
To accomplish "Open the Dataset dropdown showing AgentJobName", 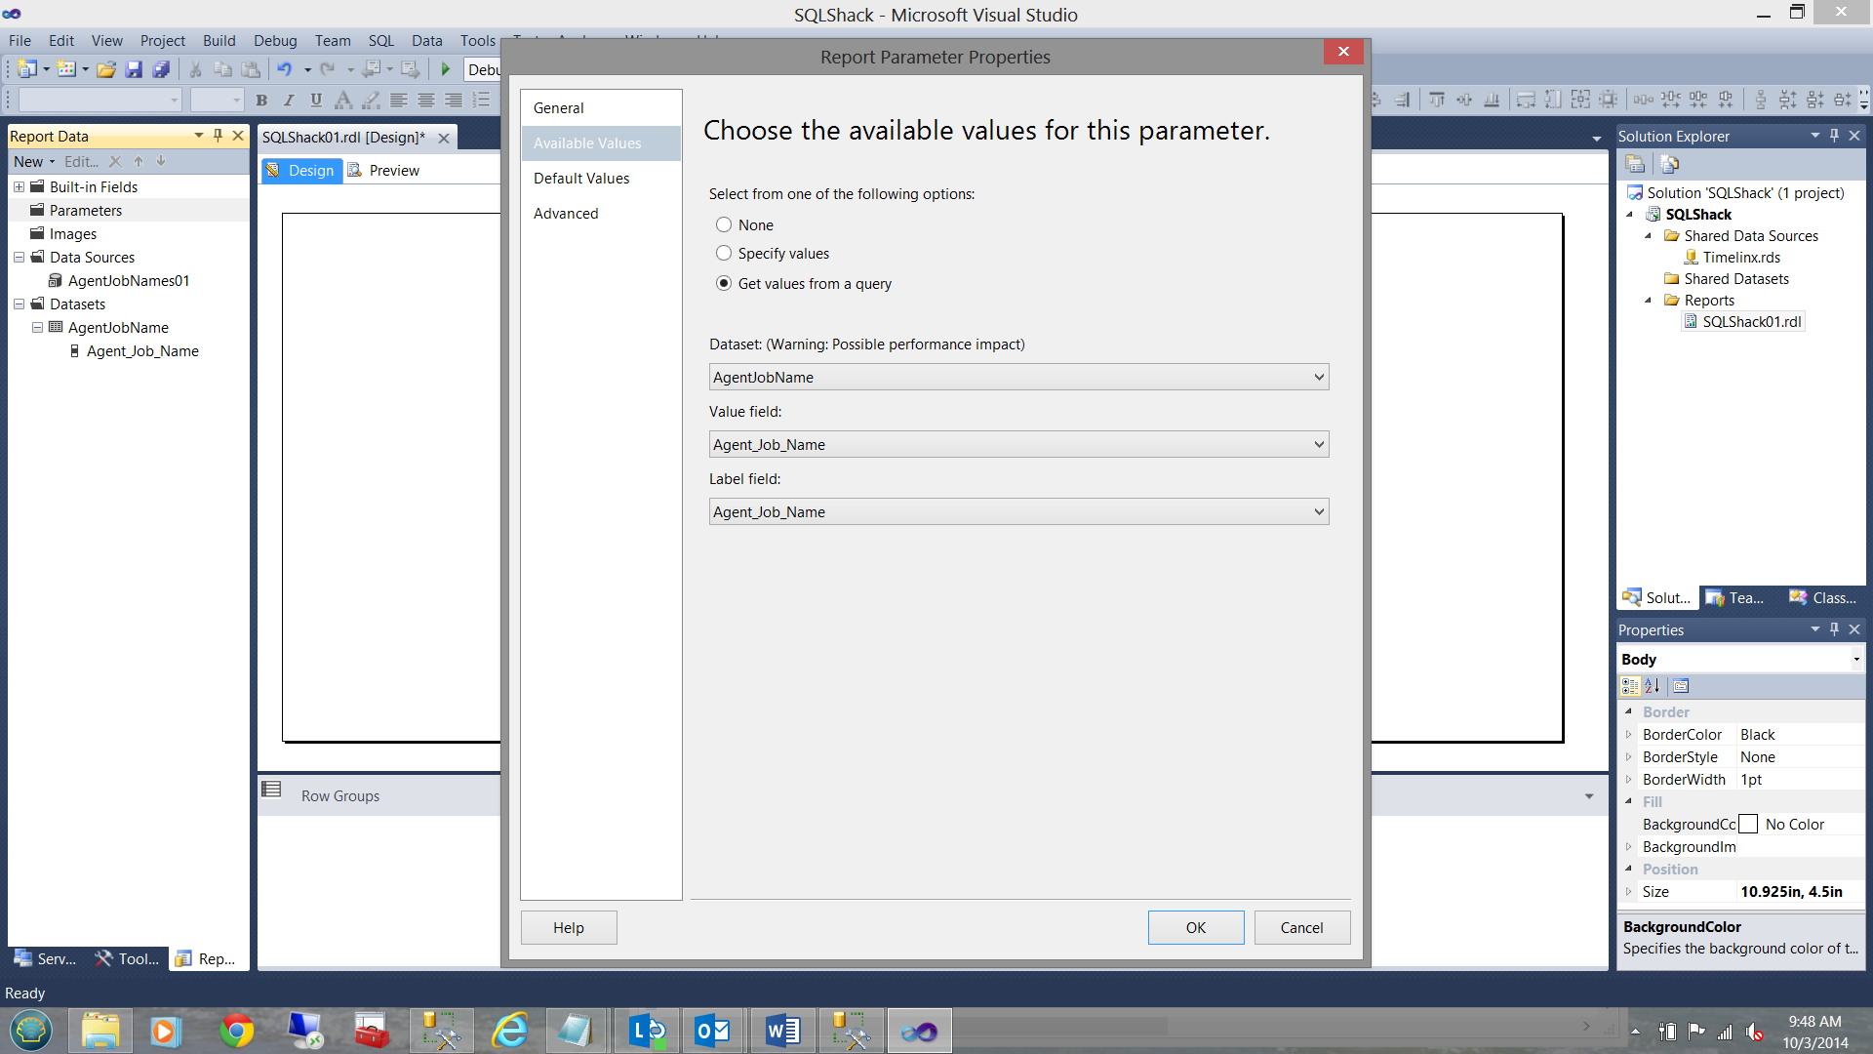I will [1018, 378].
